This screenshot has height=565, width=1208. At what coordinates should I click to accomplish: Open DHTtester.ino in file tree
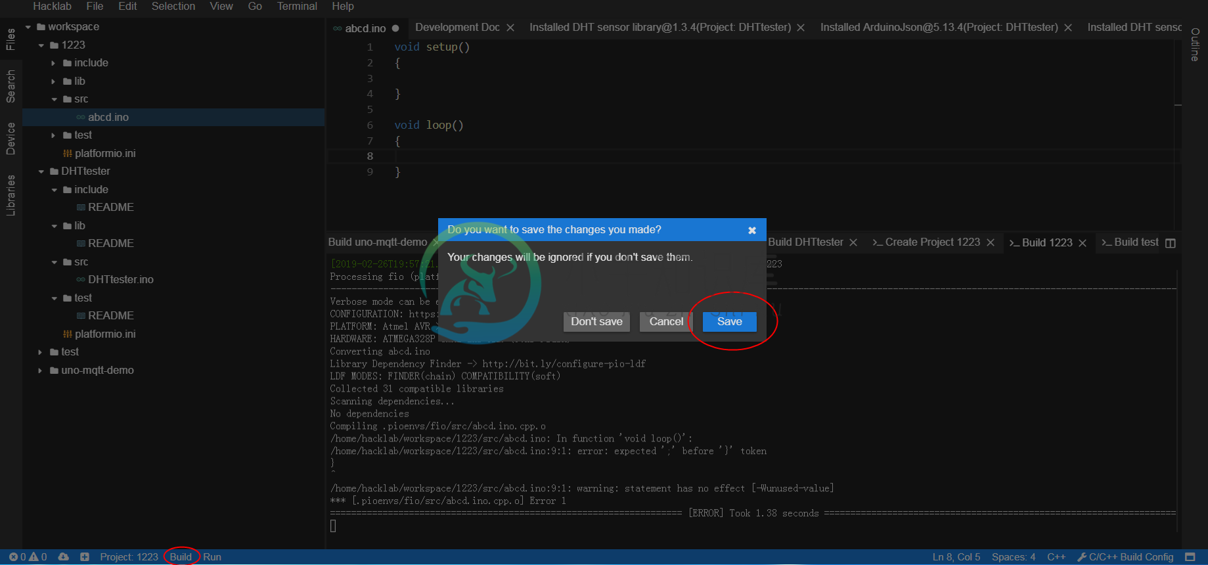pyautogui.click(x=121, y=280)
